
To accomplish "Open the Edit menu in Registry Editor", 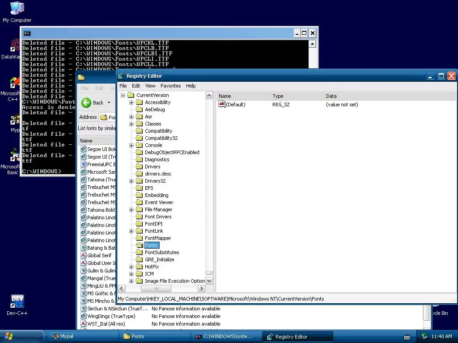I will [x=136, y=86].
